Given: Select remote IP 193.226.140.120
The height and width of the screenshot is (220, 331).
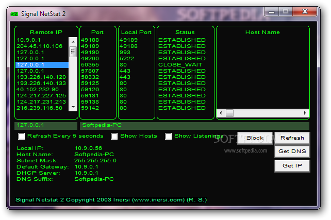Looking at the screenshot, I should point(41,77).
